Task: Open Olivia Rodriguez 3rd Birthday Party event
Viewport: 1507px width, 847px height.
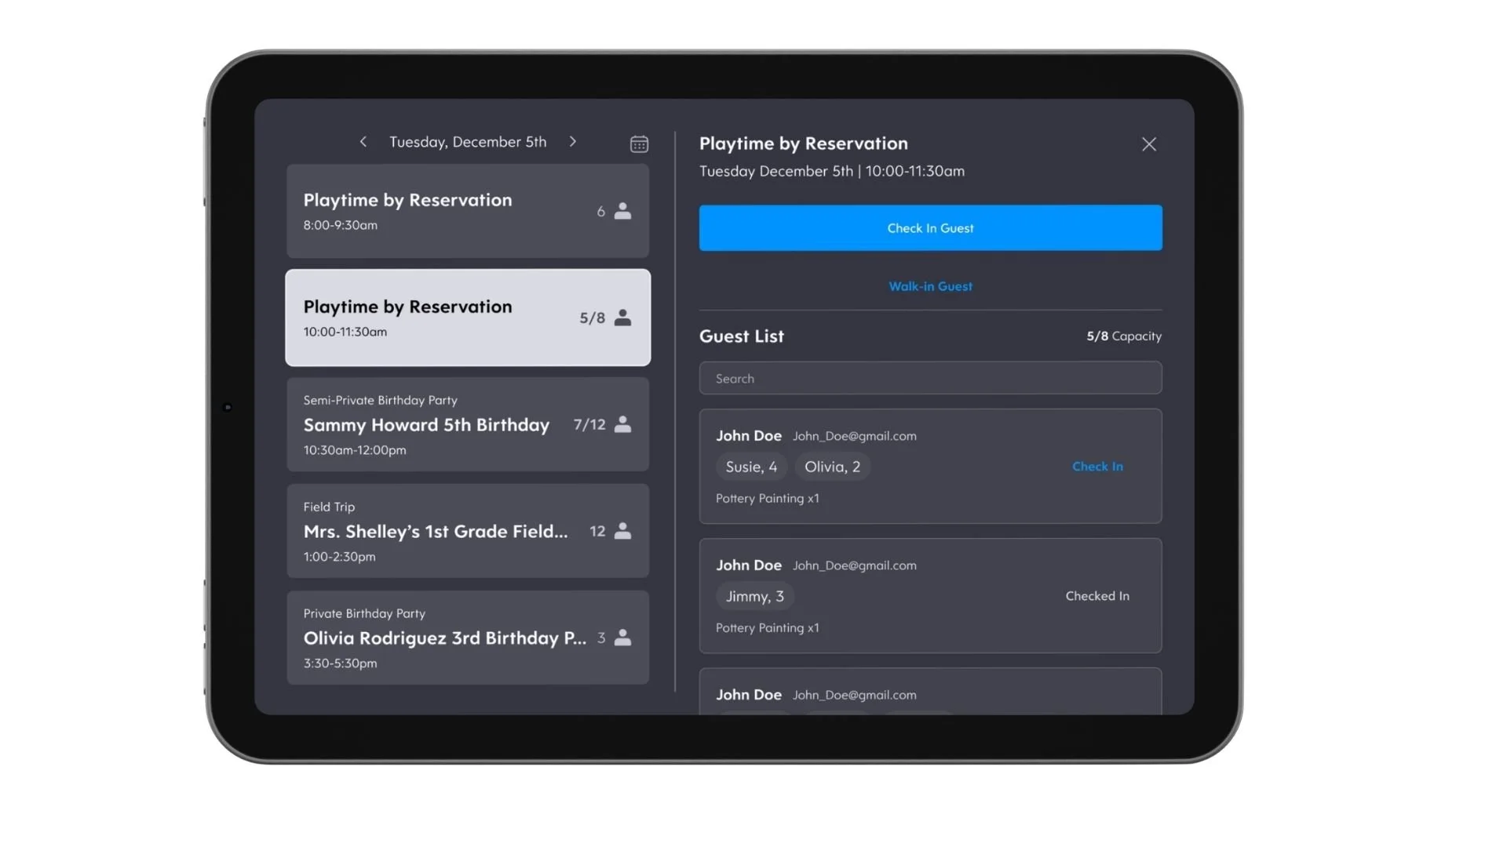Action: coord(444,638)
